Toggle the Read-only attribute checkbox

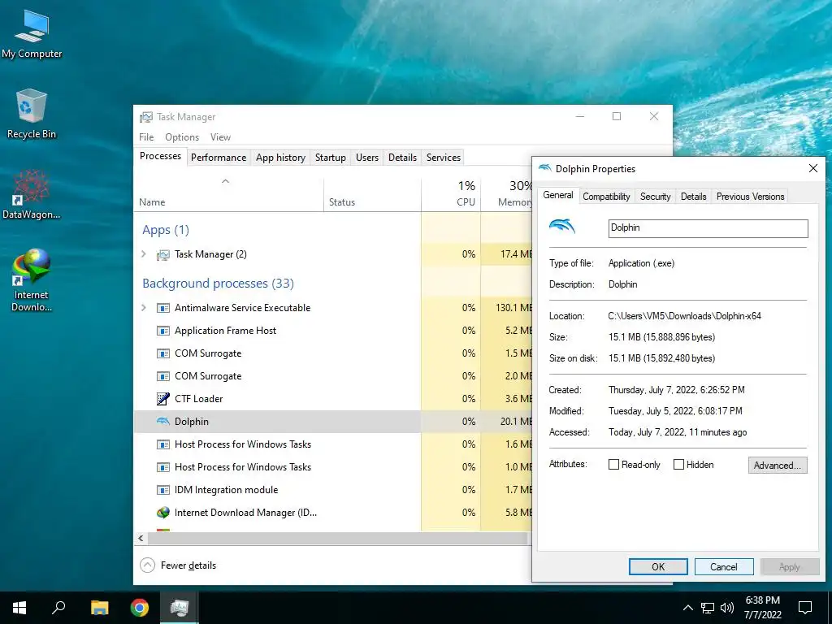point(614,464)
